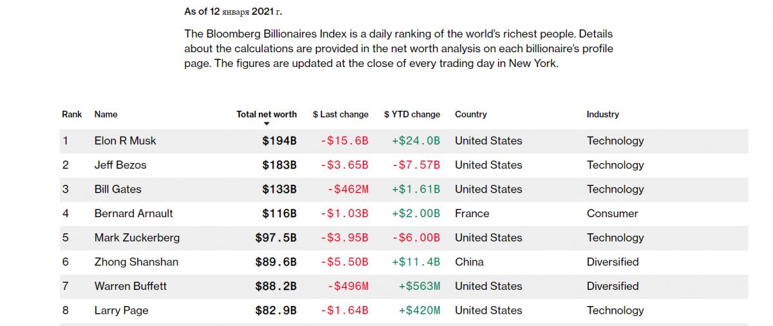Open Warren Buffett's profile
The image size is (773, 326).
[130, 286]
